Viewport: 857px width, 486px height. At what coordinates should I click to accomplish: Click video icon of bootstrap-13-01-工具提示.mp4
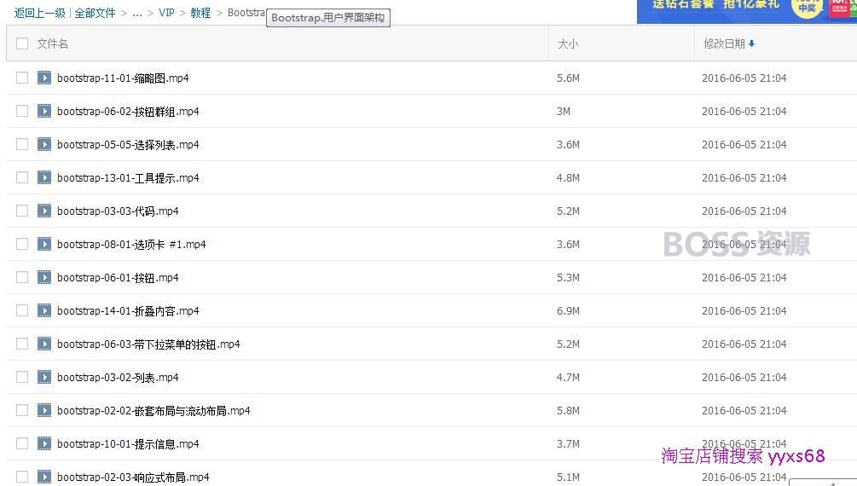44,177
